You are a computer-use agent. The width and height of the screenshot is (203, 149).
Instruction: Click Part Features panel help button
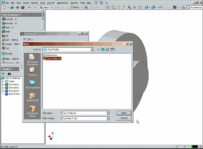pyautogui.click(x=42, y=15)
